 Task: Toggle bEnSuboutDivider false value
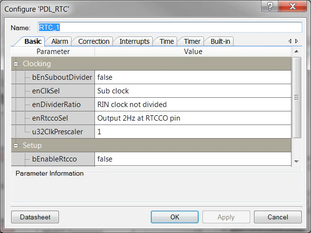(193, 77)
